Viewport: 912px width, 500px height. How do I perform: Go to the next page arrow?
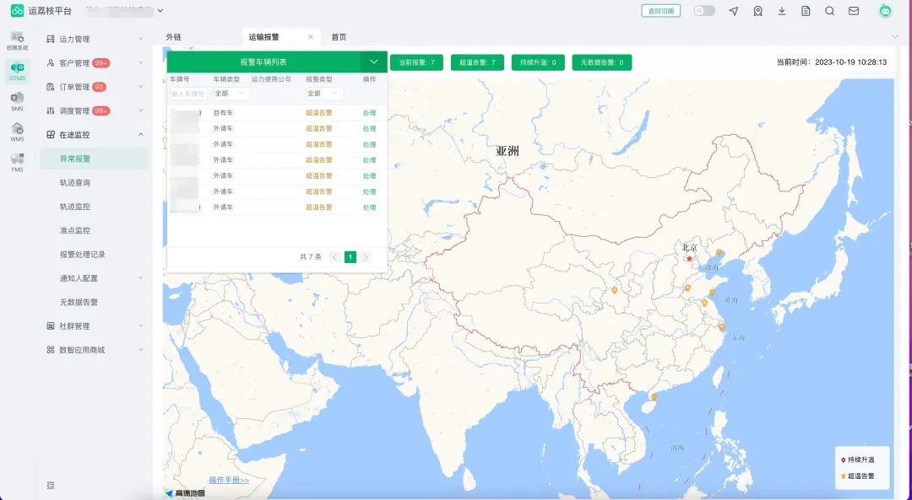[366, 256]
